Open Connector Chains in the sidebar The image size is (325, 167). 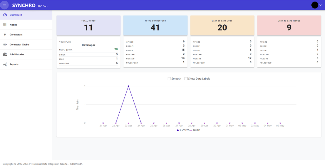pos(26,45)
